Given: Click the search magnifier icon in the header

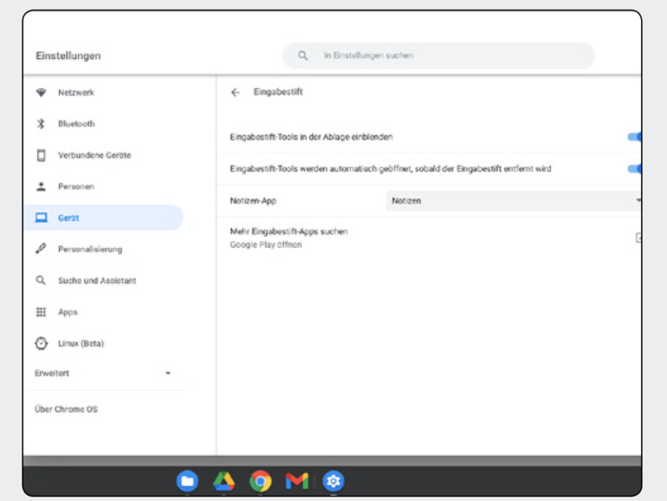Looking at the screenshot, I should [x=303, y=55].
